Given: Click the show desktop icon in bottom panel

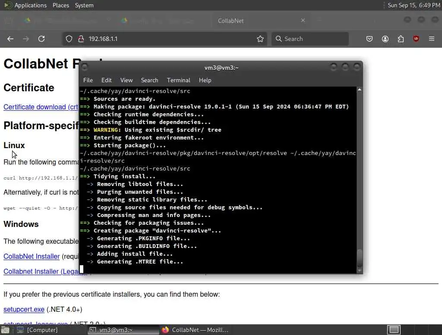Looking at the screenshot, I should (5, 330).
